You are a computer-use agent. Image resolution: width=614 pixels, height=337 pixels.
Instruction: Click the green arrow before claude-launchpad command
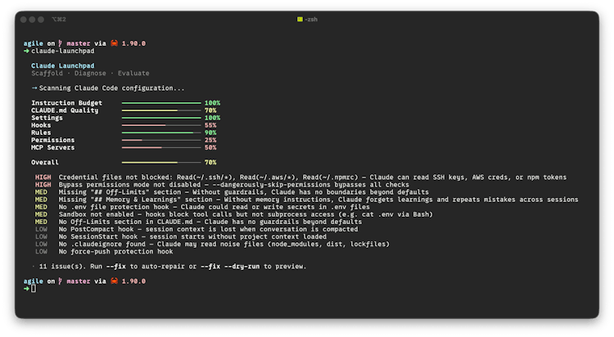[x=27, y=50]
